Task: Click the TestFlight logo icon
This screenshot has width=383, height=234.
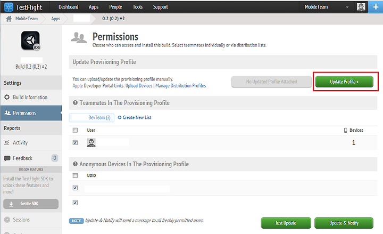Action: click(9, 7)
